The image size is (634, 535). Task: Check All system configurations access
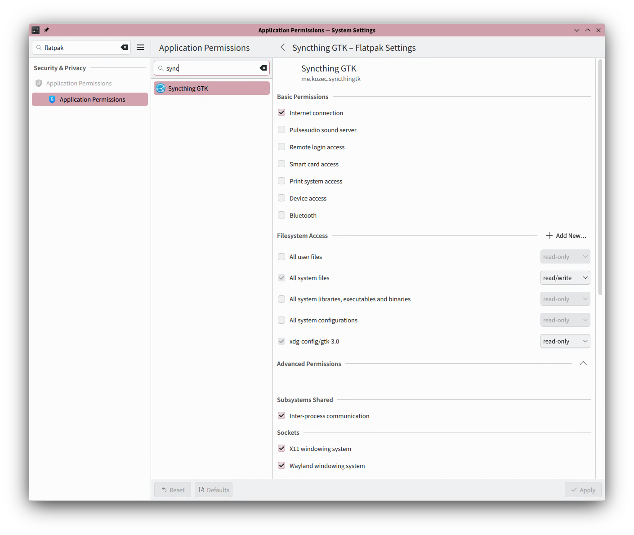pos(281,320)
